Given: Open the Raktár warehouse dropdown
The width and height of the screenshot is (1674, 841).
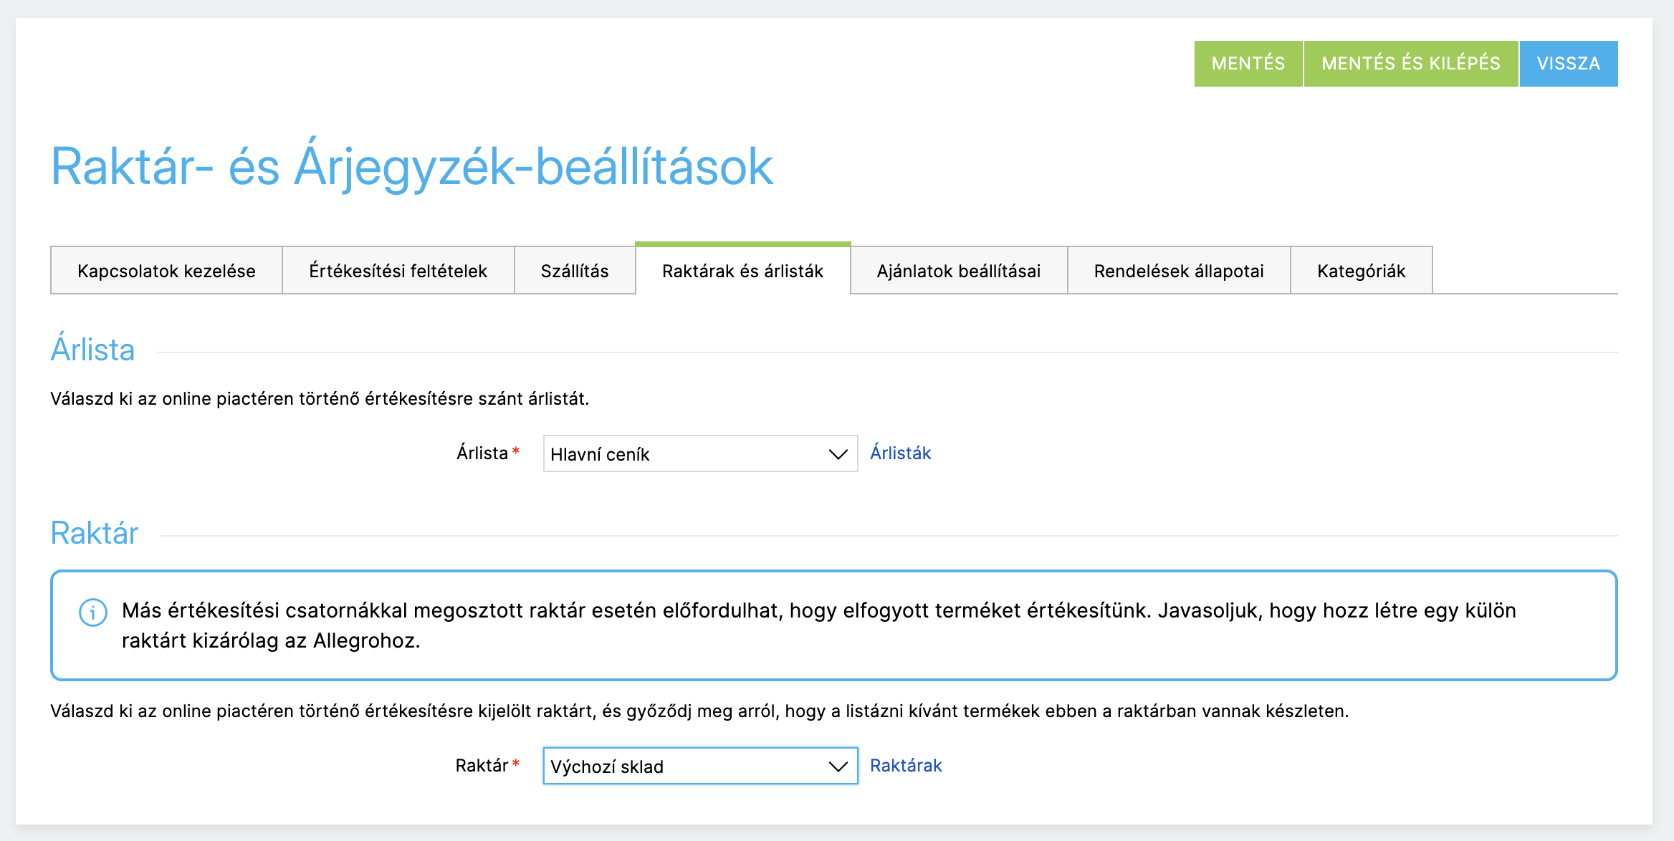Looking at the screenshot, I should (x=700, y=766).
